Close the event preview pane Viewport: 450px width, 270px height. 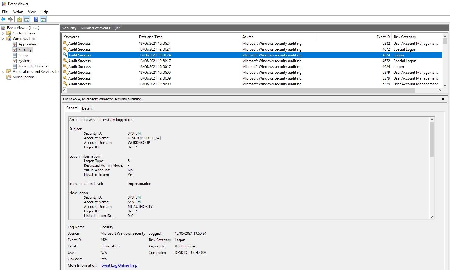point(443,99)
